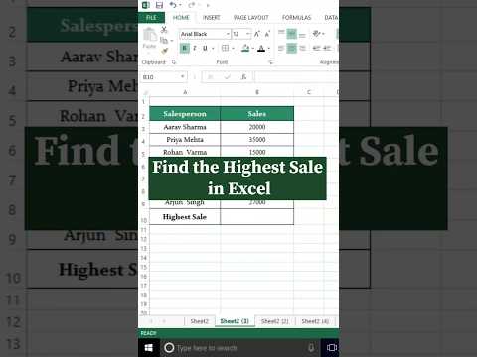Viewport: 477px width, 357px height.
Task: Click the Fill Color paint bucket swatch
Action: (x=245, y=49)
